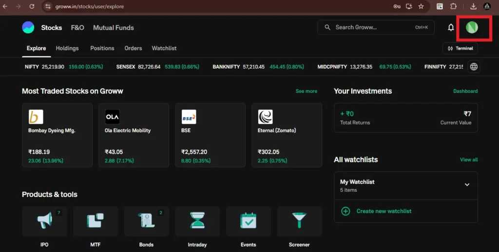
Task: Open the Events calendar icon
Action: pyautogui.click(x=248, y=220)
